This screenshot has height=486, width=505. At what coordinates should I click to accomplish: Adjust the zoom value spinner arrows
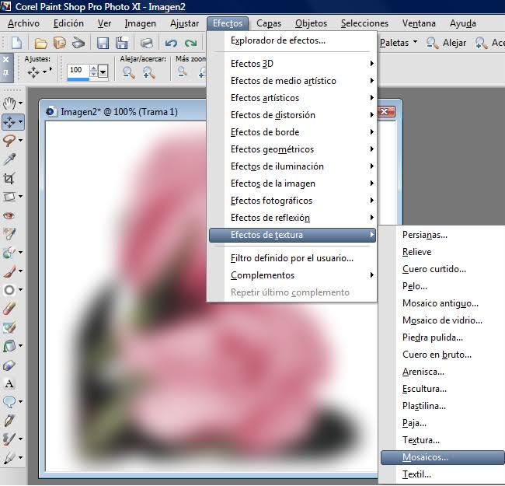click(93, 71)
